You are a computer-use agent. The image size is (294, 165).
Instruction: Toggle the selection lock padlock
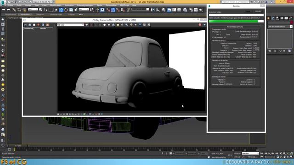(x=166, y=154)
